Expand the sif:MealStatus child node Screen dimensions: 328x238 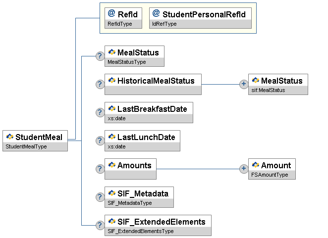tap(243, 84)
